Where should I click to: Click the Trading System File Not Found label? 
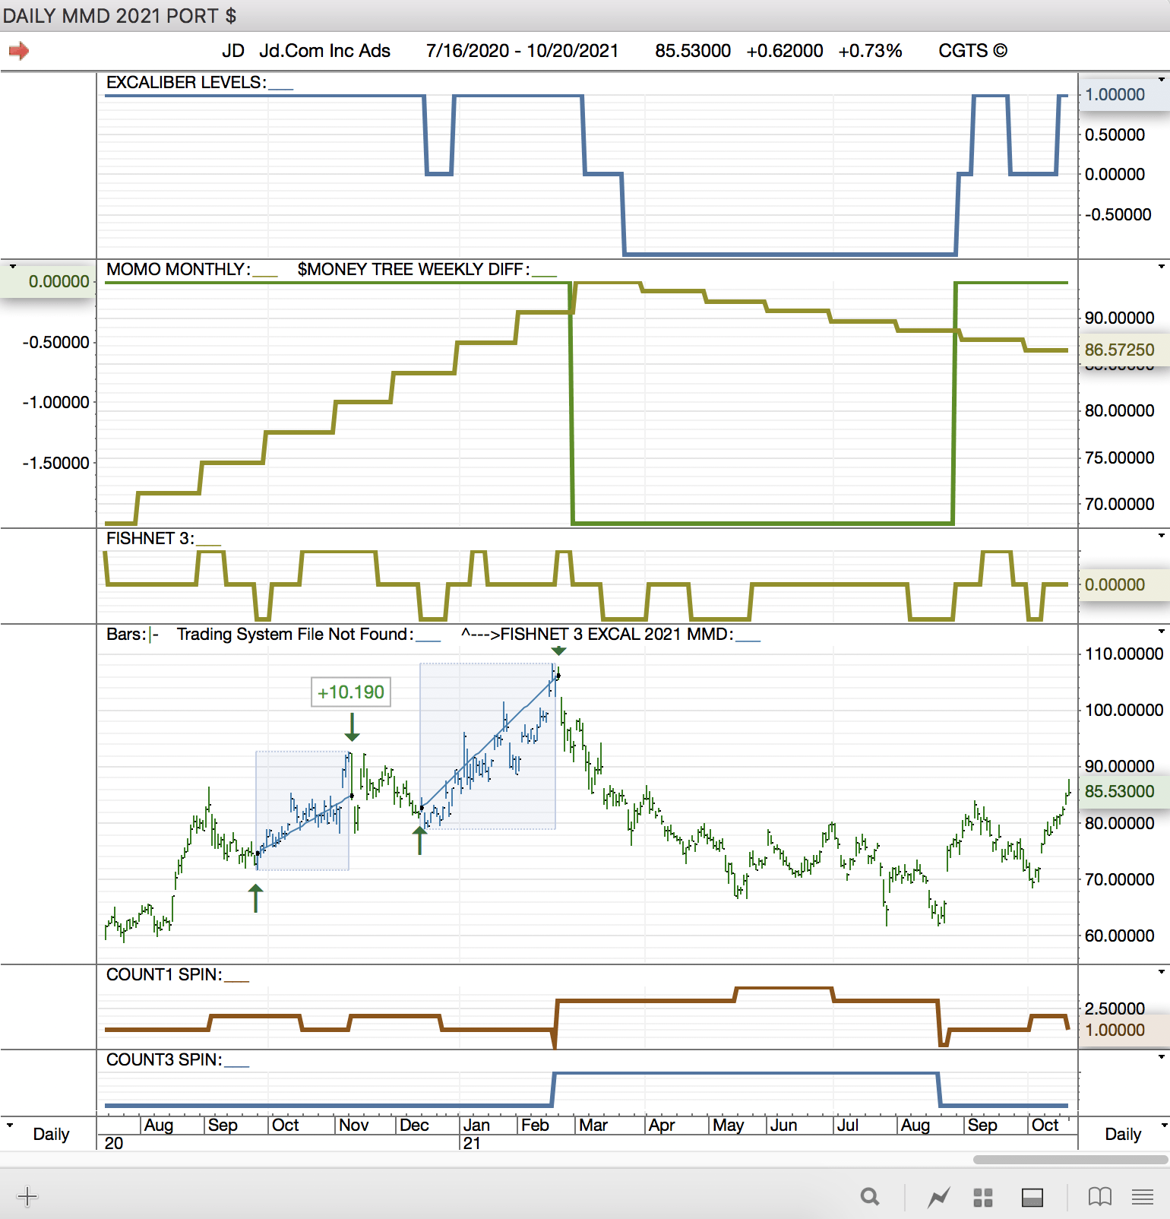296,634
